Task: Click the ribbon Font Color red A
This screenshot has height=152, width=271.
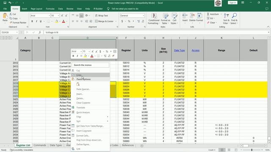Action: (64, 22)
